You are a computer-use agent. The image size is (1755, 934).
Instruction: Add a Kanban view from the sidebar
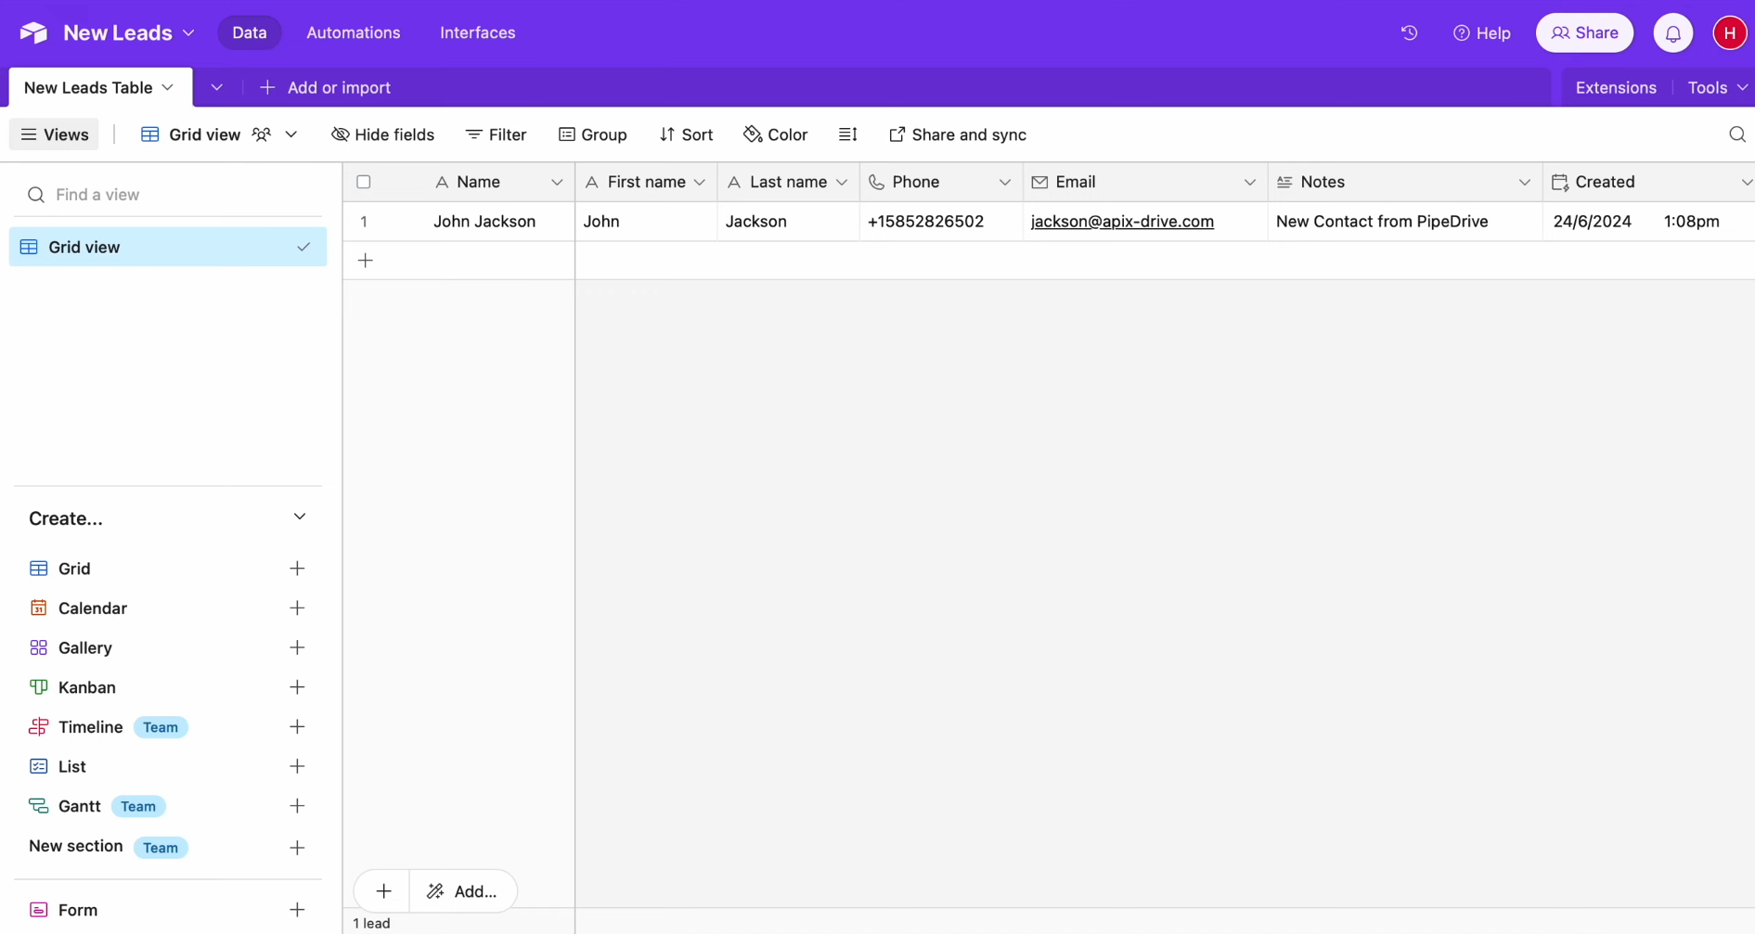coord(297,687)
